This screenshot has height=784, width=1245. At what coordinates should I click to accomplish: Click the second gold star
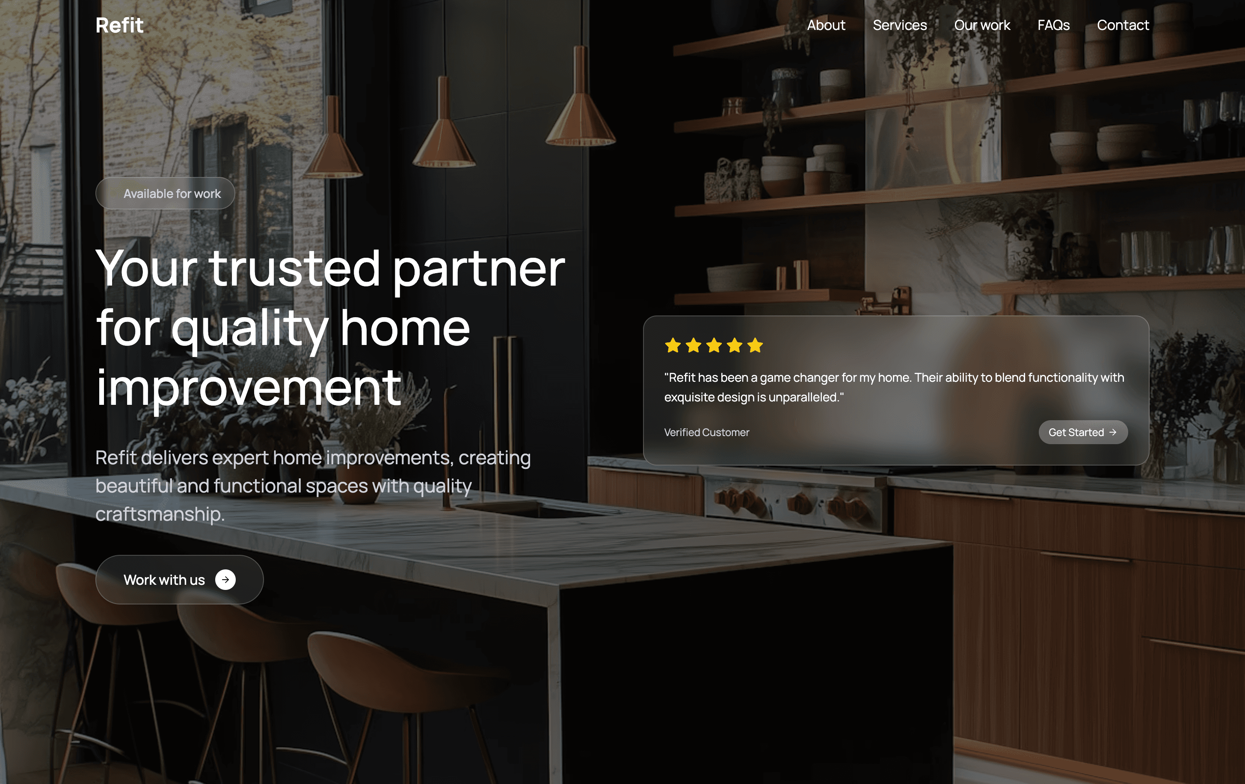tap(694, 345)
